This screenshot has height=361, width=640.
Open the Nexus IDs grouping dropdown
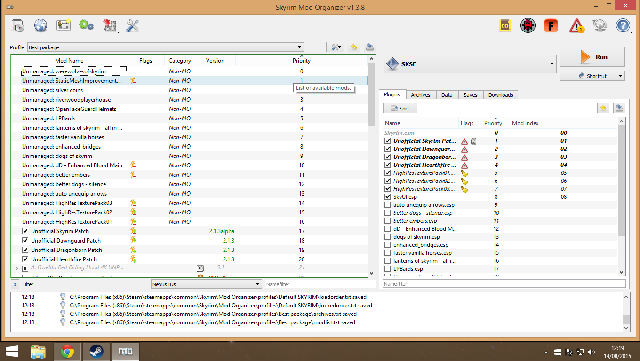pyautogui.click(x=206, y=284)
